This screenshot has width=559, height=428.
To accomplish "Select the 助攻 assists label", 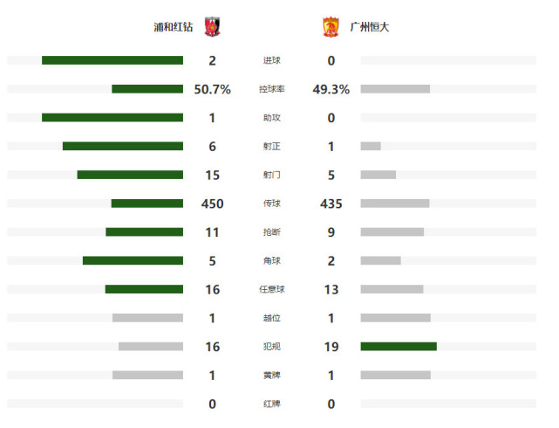I will coord(272,117).
